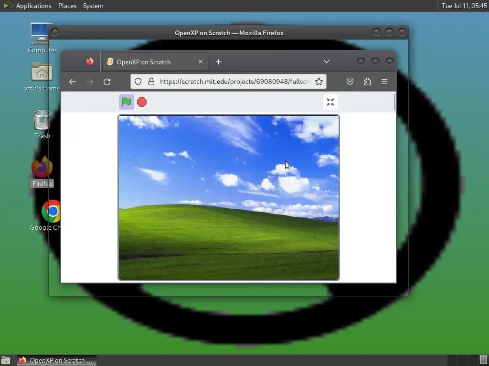Reload the current page
The height and width of the screenshot is (366, 489).
click(x=107, y=82)
